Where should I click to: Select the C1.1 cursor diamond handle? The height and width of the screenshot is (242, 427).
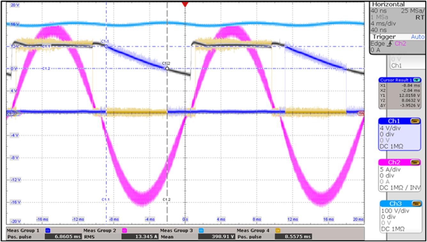click(x=107, y=47)
